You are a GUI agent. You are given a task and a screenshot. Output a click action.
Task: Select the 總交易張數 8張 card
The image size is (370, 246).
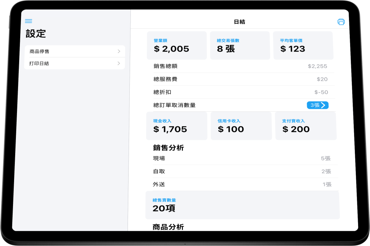[x=240, y=45]
